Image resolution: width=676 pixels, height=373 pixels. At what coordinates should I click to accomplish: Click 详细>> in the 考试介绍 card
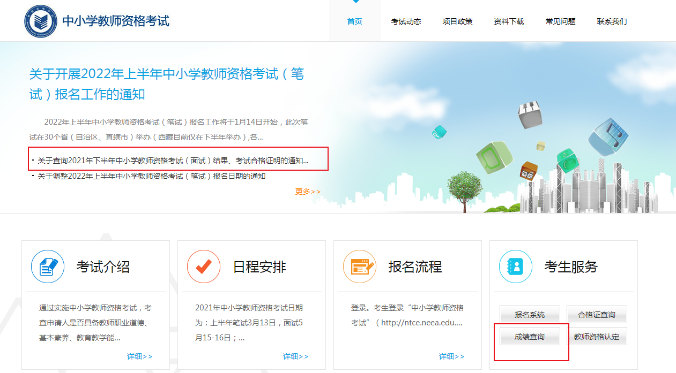[x=139, y=356]
